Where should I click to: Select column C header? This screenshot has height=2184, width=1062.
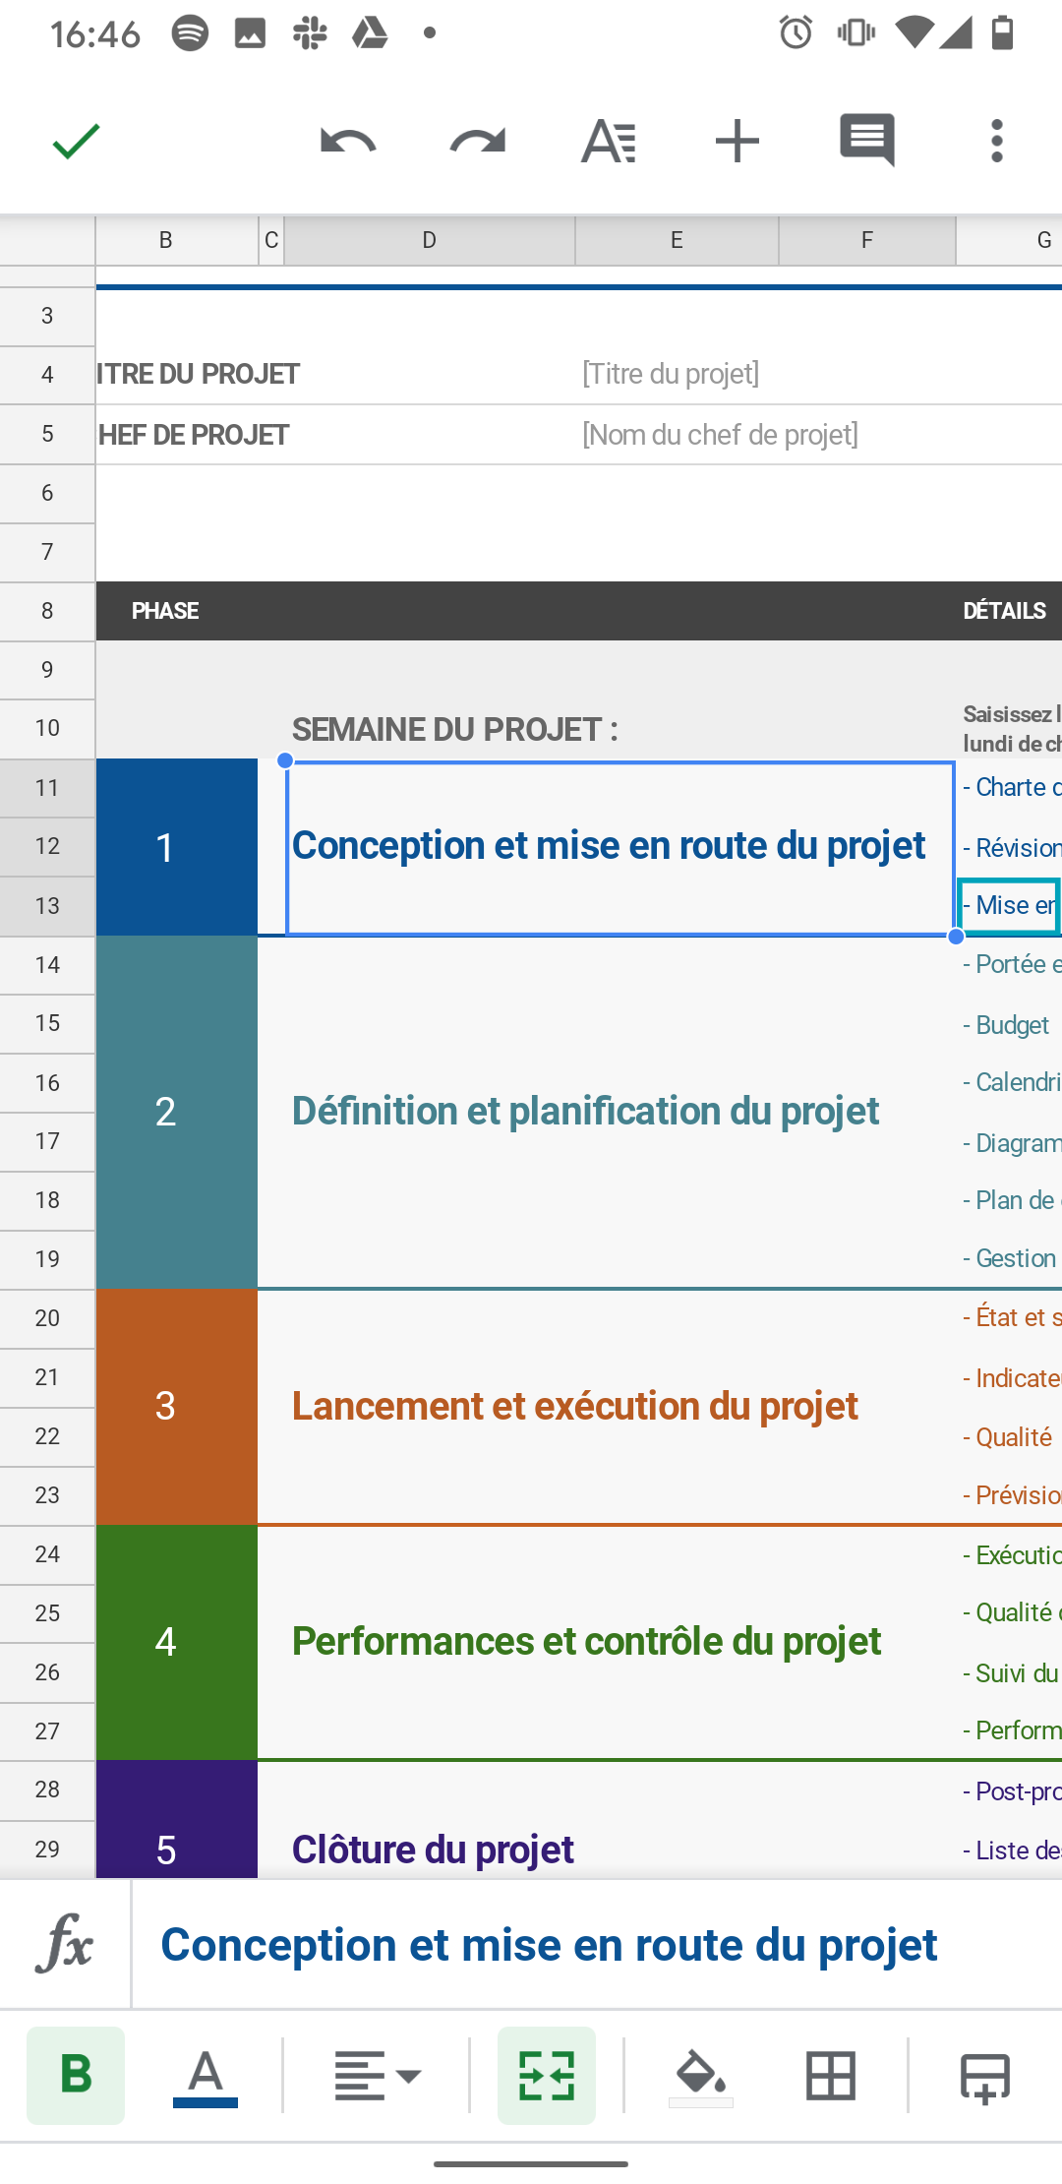271,240
